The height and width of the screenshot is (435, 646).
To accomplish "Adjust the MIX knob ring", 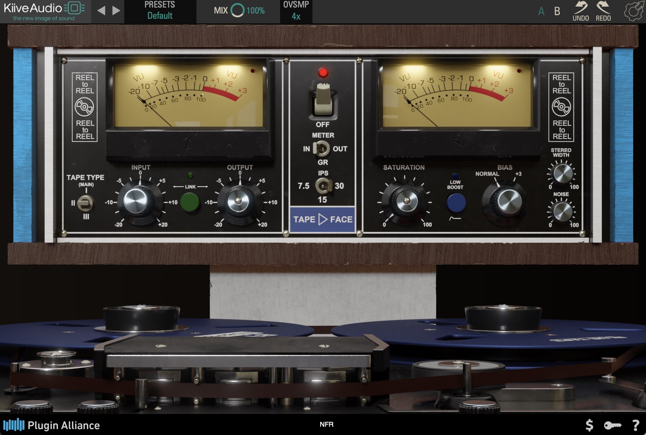I will tap(238, 11).
